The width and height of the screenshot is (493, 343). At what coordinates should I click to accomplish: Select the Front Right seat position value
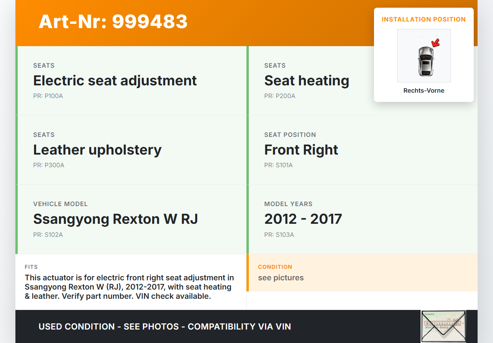point(301,150)
